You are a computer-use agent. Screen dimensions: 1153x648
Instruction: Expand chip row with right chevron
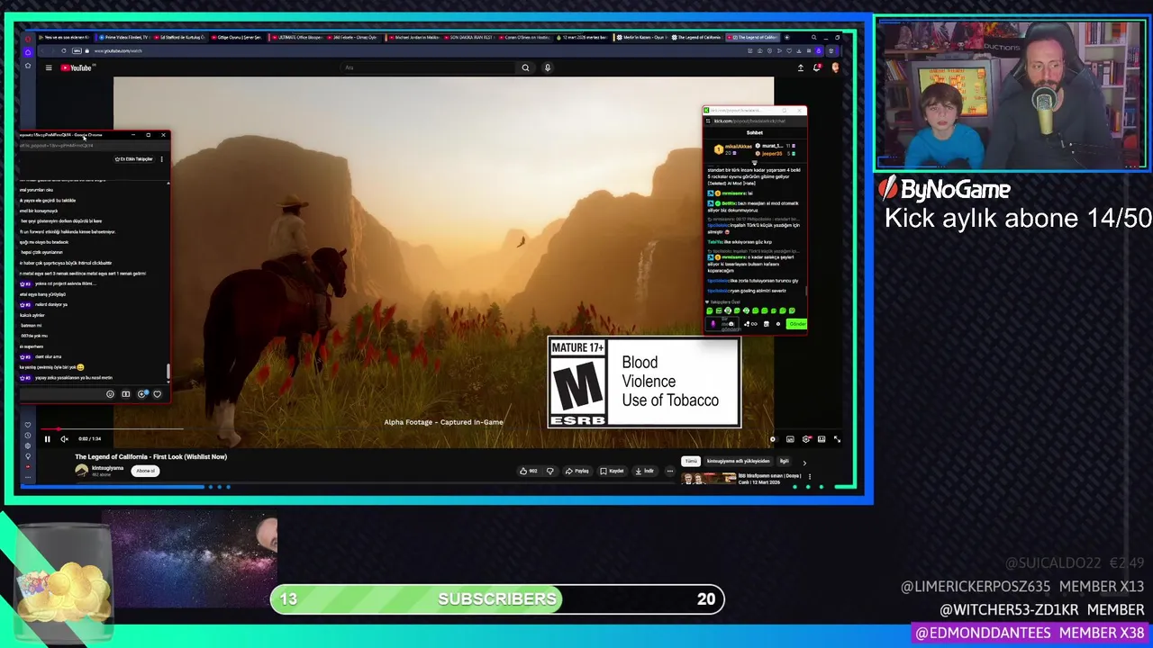point(804,462)
